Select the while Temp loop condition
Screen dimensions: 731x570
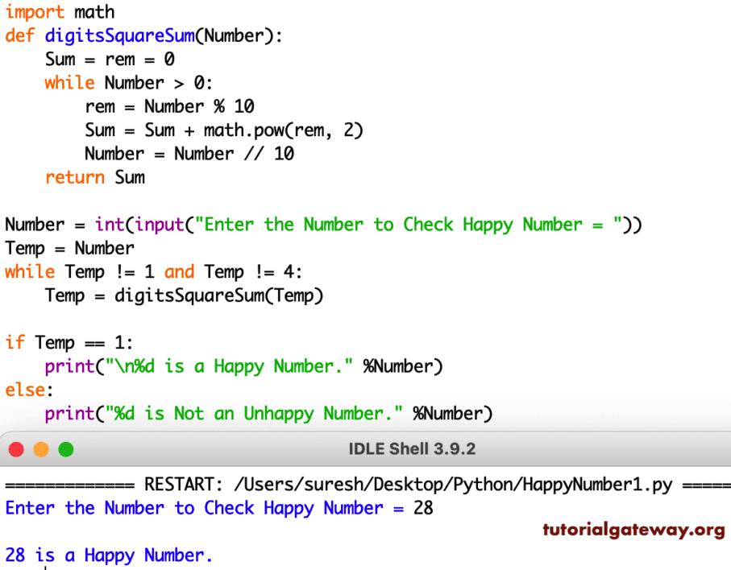click(x=153, y=271)
